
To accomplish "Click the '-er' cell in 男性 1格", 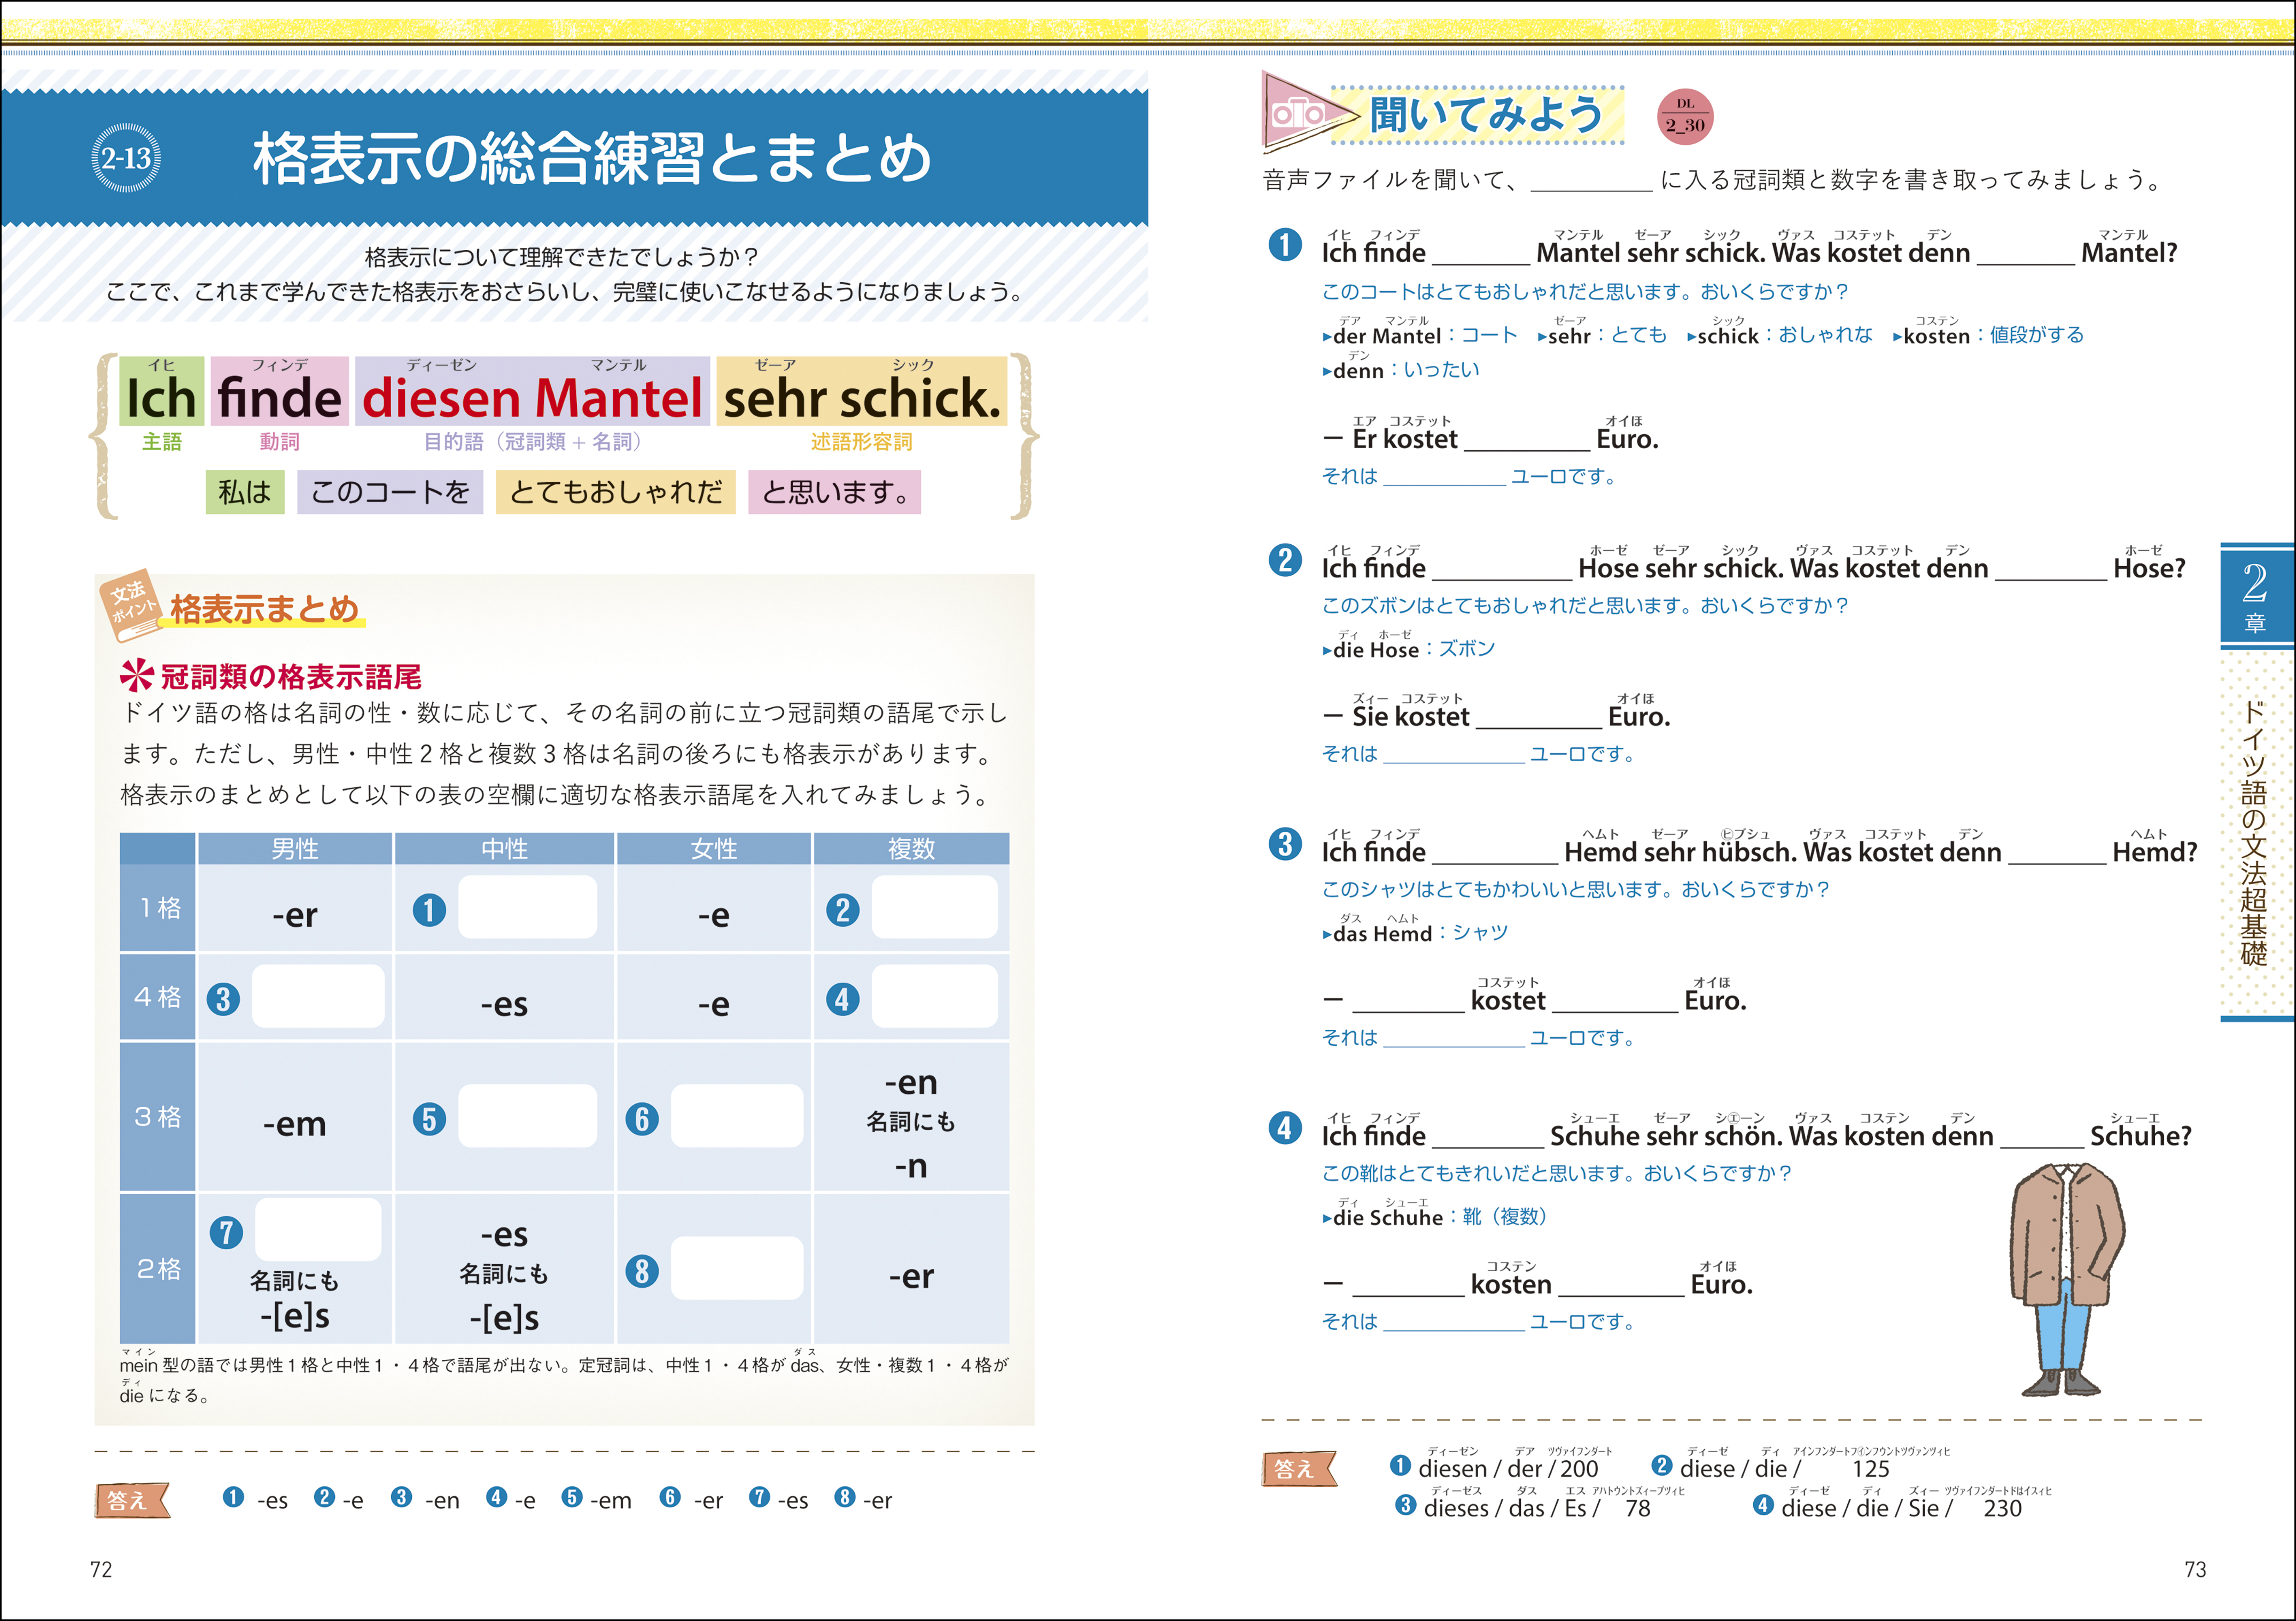I will 295,908.
